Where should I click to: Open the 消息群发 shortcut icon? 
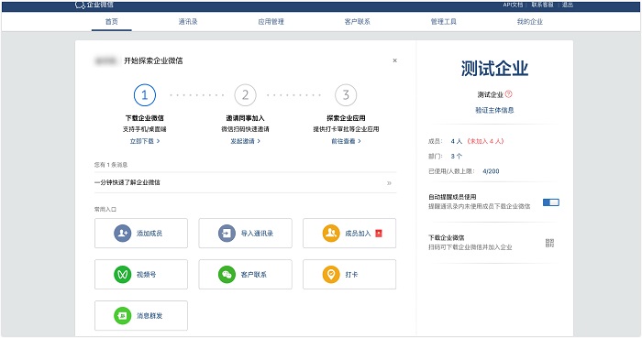tap(122, 315)
